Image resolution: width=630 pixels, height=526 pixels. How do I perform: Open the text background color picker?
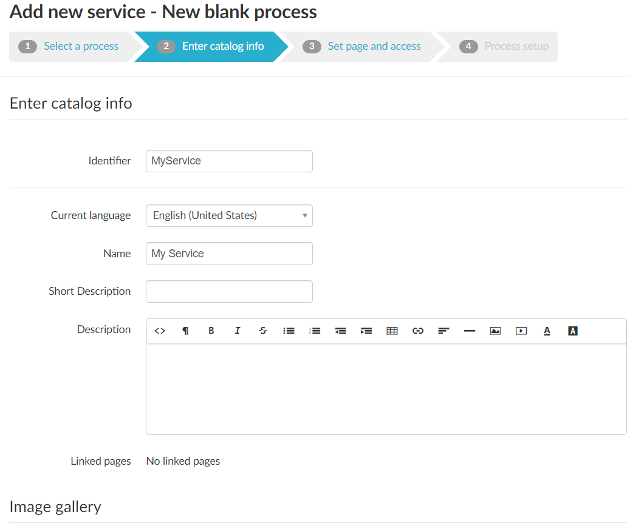click(x=573, y=331)
